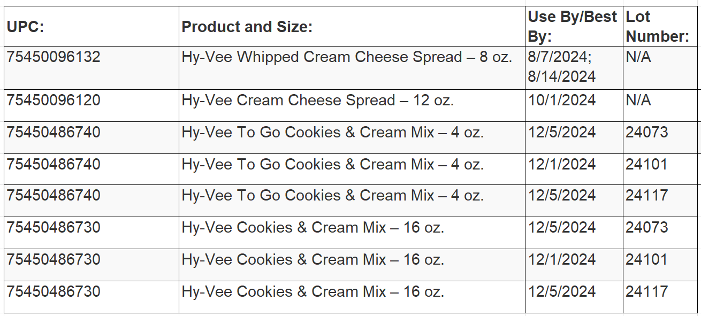This screenshot has width=701, height=316.
Task: Select lot 24073 for 16 oz. Cookies & Cream
Action: tap(647, 228)
